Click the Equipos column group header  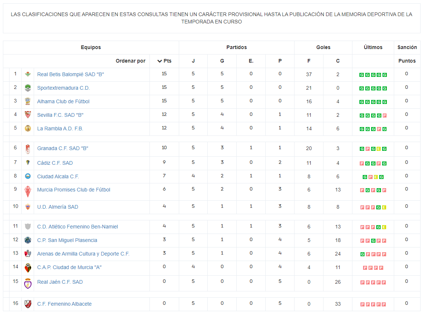91,47
